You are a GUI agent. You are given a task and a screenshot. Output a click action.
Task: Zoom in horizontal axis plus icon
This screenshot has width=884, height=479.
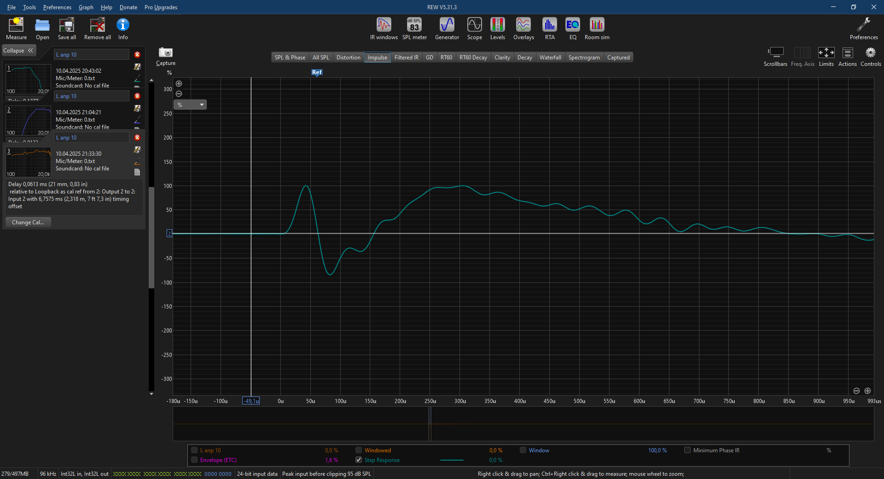[x=867, y=391]
